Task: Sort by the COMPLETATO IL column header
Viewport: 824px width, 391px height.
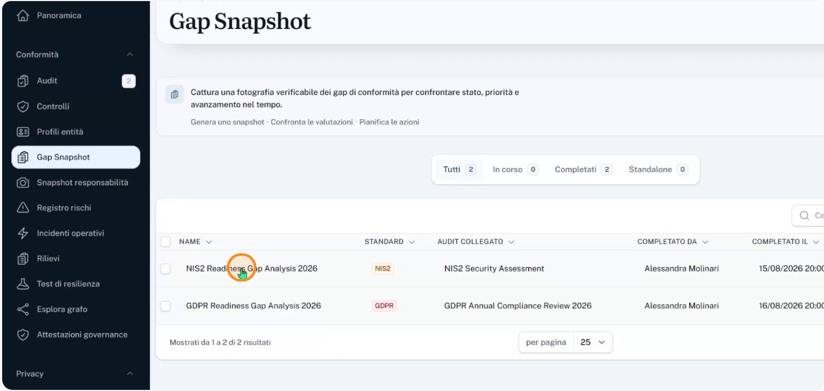Action: [785, 242]
